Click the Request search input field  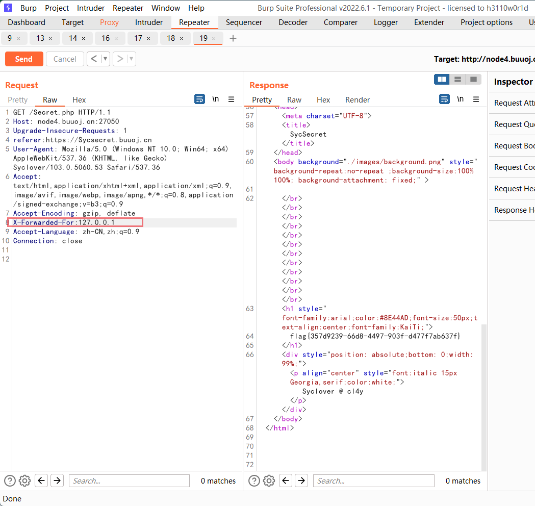129,480
